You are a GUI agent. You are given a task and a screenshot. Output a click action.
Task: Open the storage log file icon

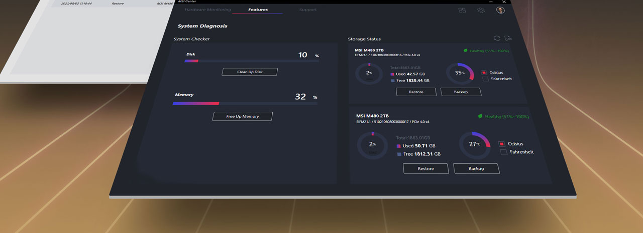[508, 38]
